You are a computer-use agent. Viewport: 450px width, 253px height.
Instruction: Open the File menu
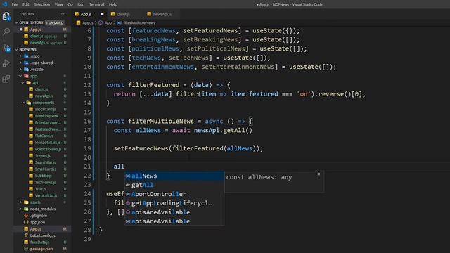15,4
